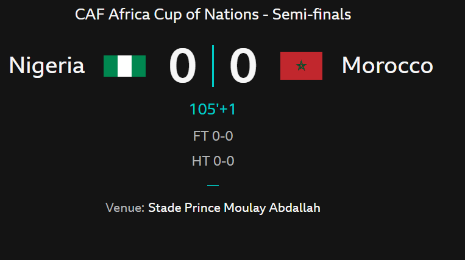Open the Stade Prince Moulay Abdallah venue
The width and height of the screenshot is (465, 260).
[x=234, y=208]
